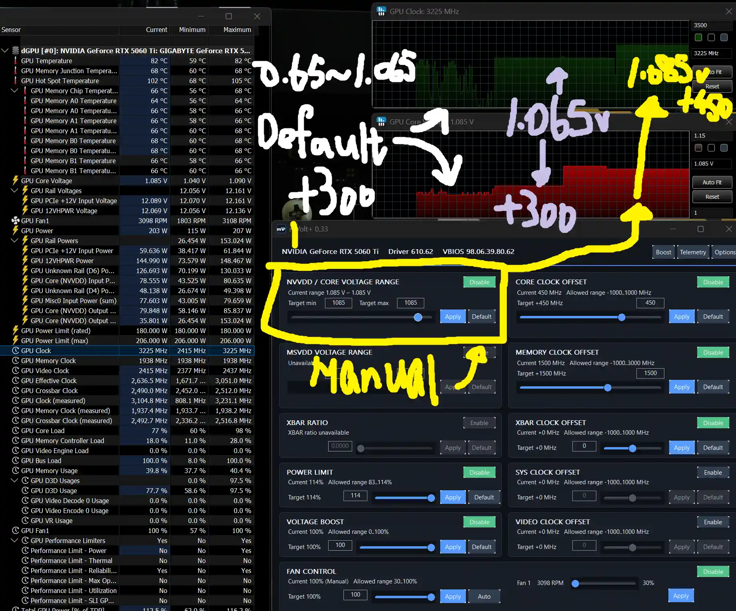Select the gauge icon for GPU Memory Usage
Viewport: 736px width, 611px height.
[16, 471]
